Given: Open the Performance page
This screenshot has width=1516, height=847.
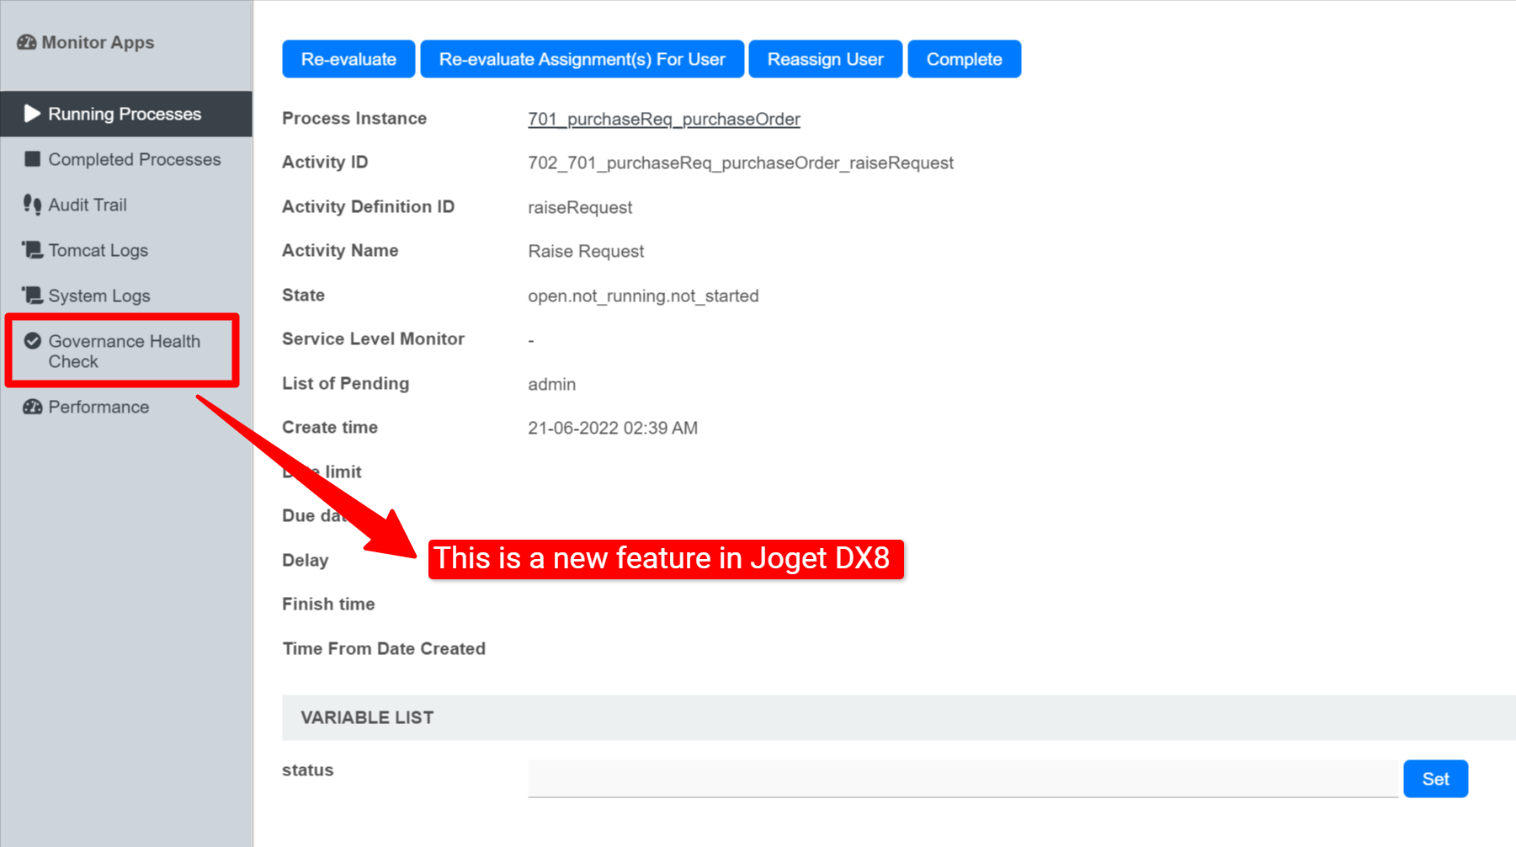Looking at the screenshot, I should tap(126, 407).
